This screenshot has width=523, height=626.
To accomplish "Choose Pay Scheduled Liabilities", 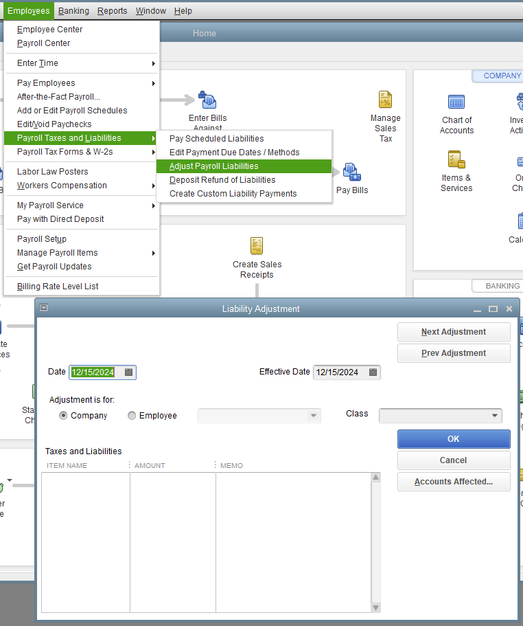I will tap(244, 139).
